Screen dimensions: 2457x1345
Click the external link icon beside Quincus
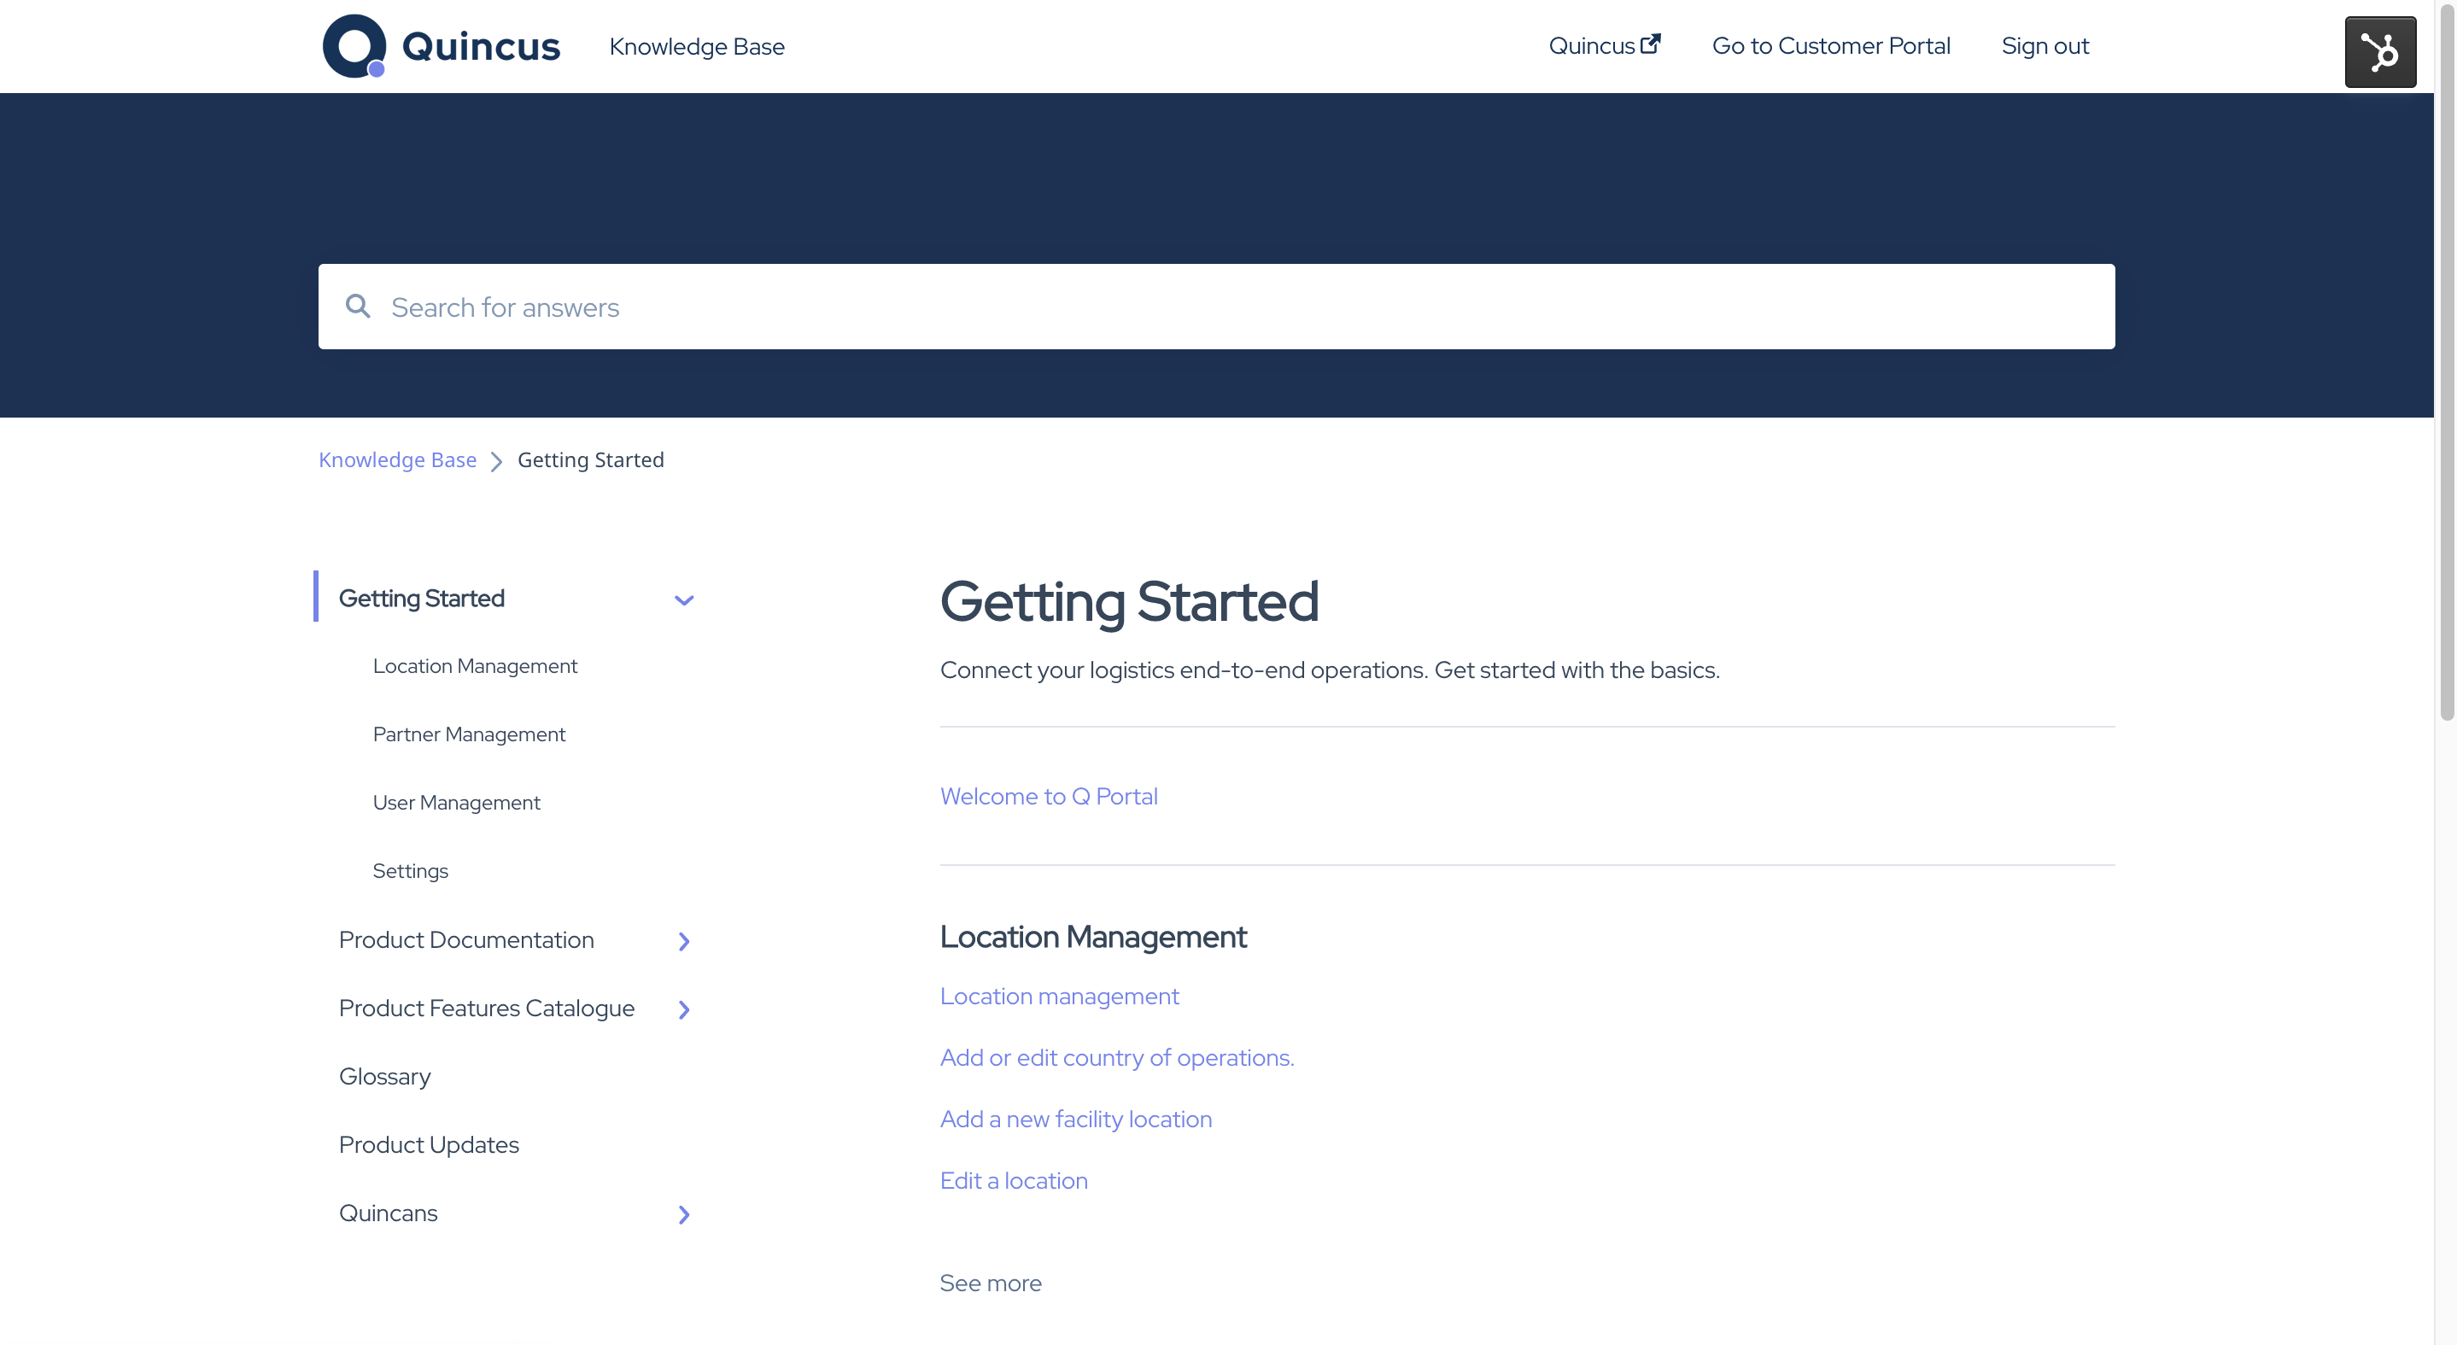pos(1650,44)
